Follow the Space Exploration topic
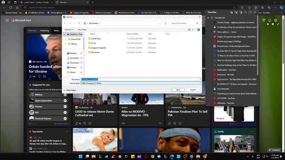This screenshot has width=285, height=160. [x=65, y=101]
